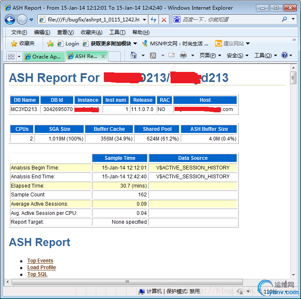This screenshot has width=301, height=299.
Task: Open recent pages dropdown next to Forward
Action: (x=32, y=20)
